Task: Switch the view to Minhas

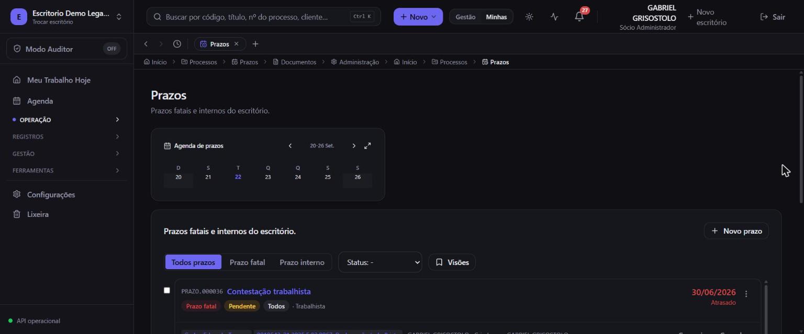Action: (x=496, y=17)
